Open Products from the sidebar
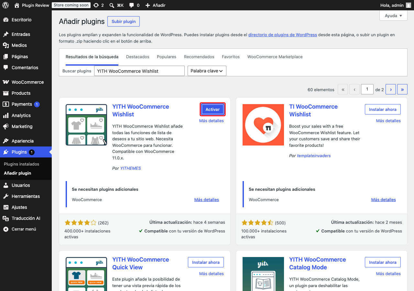Image resolution: width=414 pixels, height=291 pixels. pos(26,93)
